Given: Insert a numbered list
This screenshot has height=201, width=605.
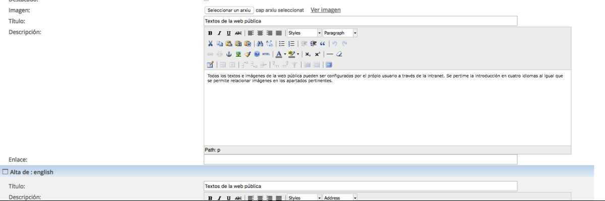Looking at the screenshot, I should pyautogui.click(x=291, y=44).
